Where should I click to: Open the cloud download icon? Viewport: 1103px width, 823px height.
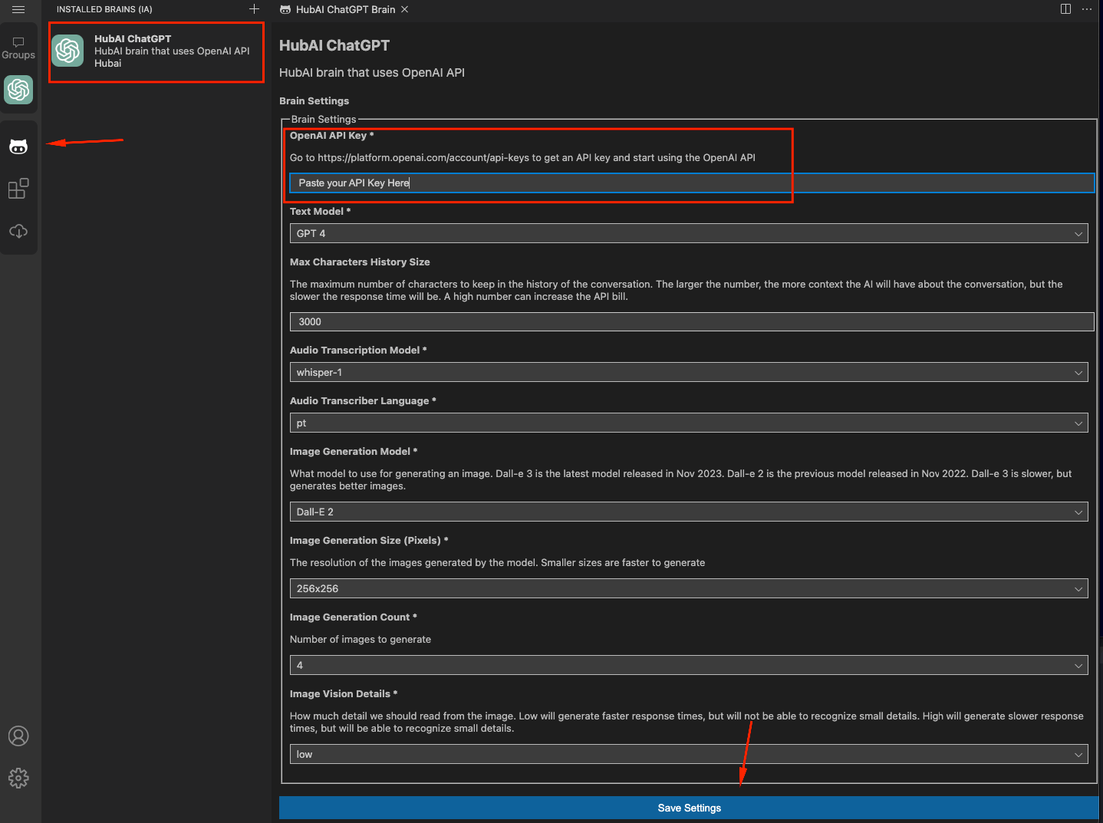click(18, 231)
